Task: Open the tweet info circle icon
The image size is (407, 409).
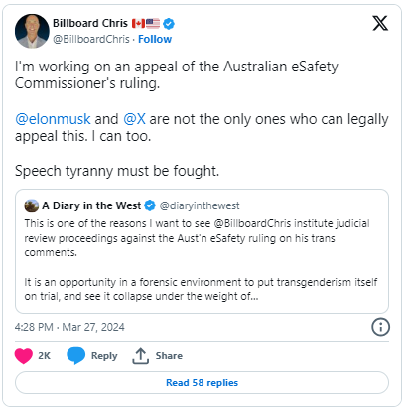Action: tap(380, 327)
